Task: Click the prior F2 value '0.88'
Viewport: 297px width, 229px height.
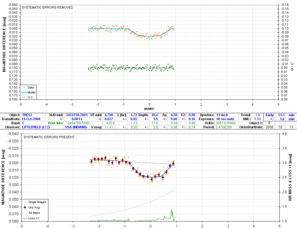Action: tap(192, 123)
